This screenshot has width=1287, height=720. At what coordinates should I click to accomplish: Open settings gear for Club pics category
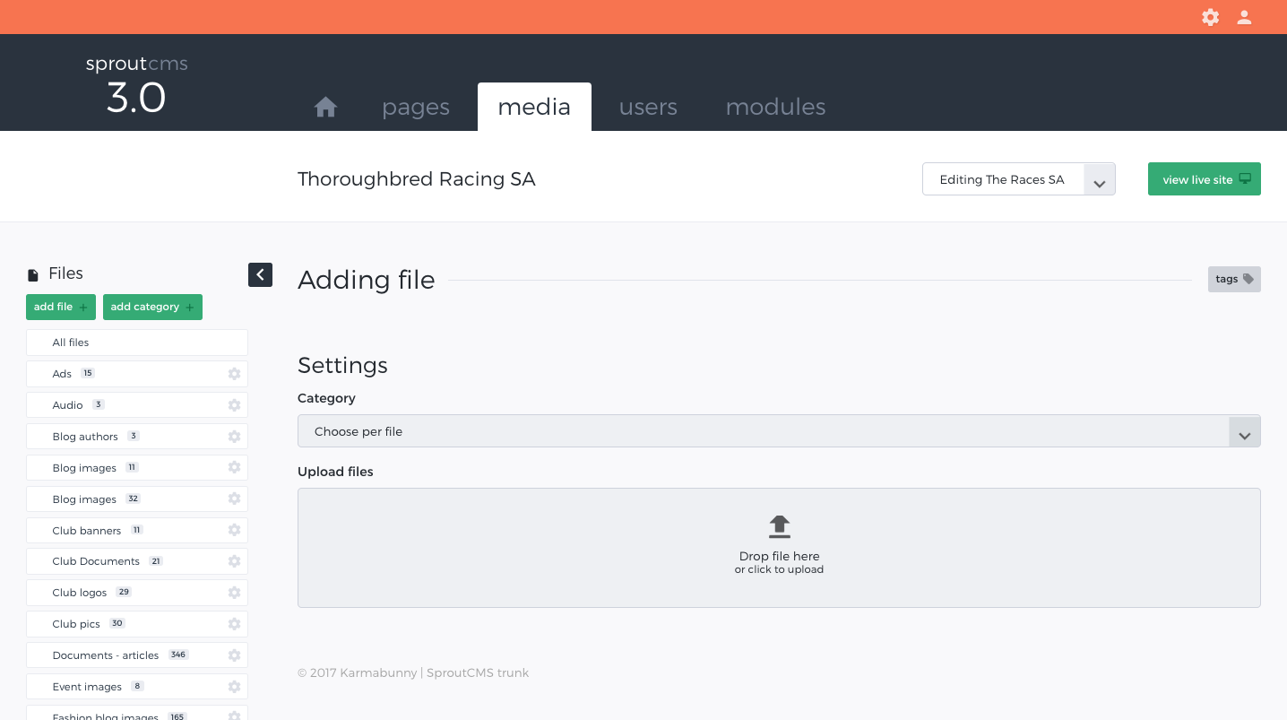coord(234,624)
